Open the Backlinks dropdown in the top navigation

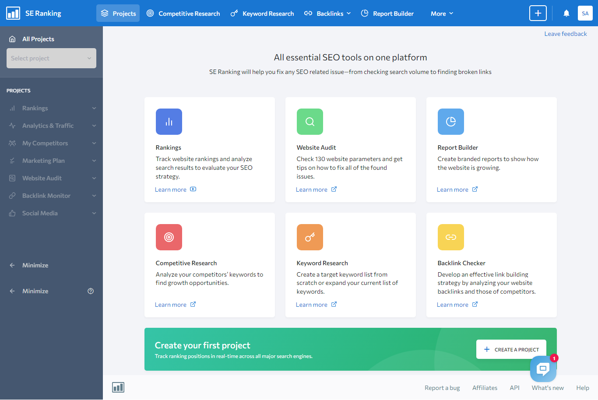pyautogui.click(x=327, y=14)
